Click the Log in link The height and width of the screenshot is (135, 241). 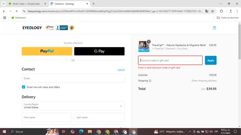click(121, 70)
